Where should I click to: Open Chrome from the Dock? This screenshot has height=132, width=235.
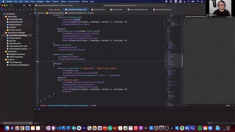(22, 128)
